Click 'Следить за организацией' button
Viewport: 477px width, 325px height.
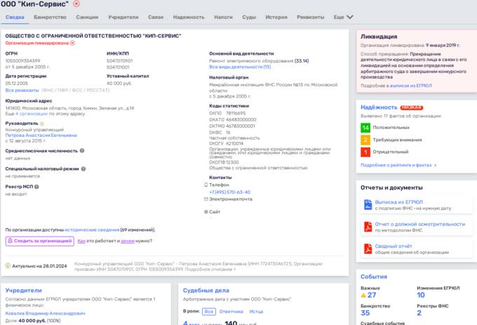[40, 241]
